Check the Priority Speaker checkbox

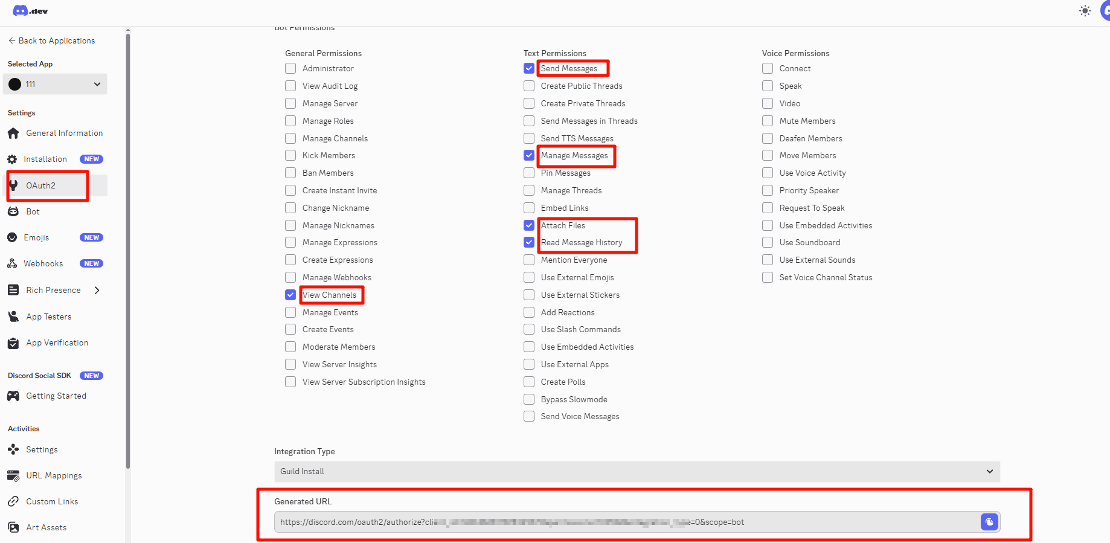pos(768,190)
